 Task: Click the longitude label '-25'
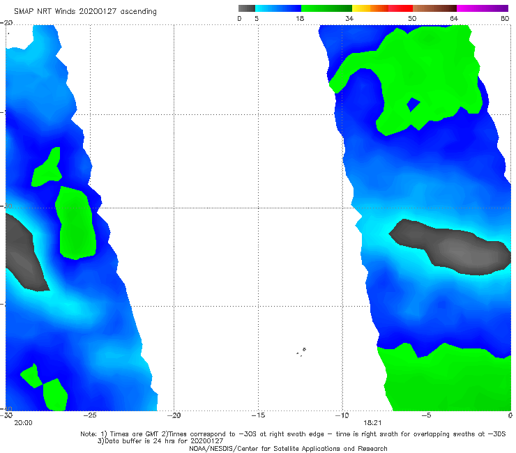click(x=90, y=415)
